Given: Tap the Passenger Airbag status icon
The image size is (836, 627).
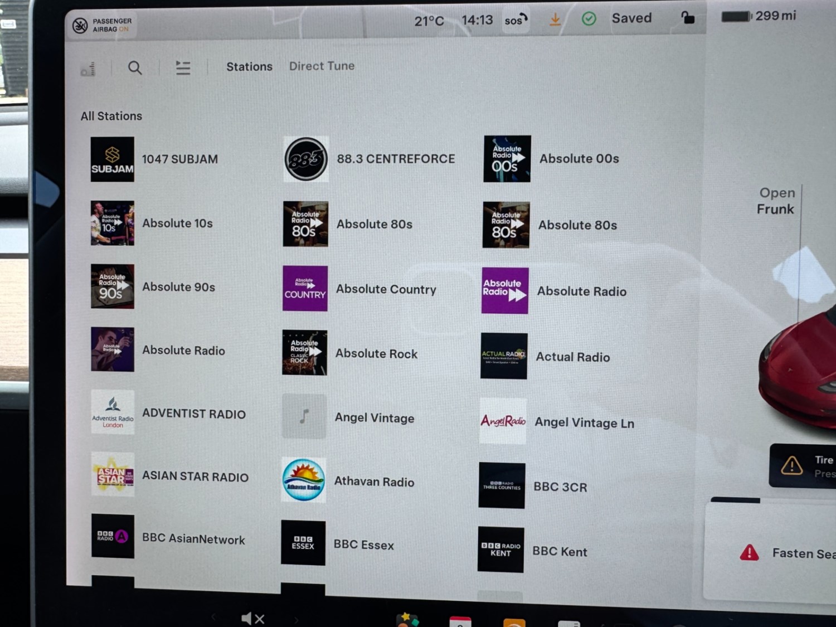Looking at the screenshot, I should 80,25.
